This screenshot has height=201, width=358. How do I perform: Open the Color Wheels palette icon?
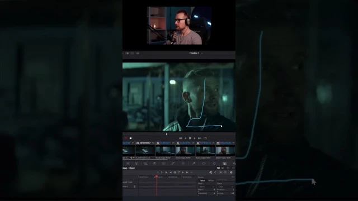coord(136,164)
